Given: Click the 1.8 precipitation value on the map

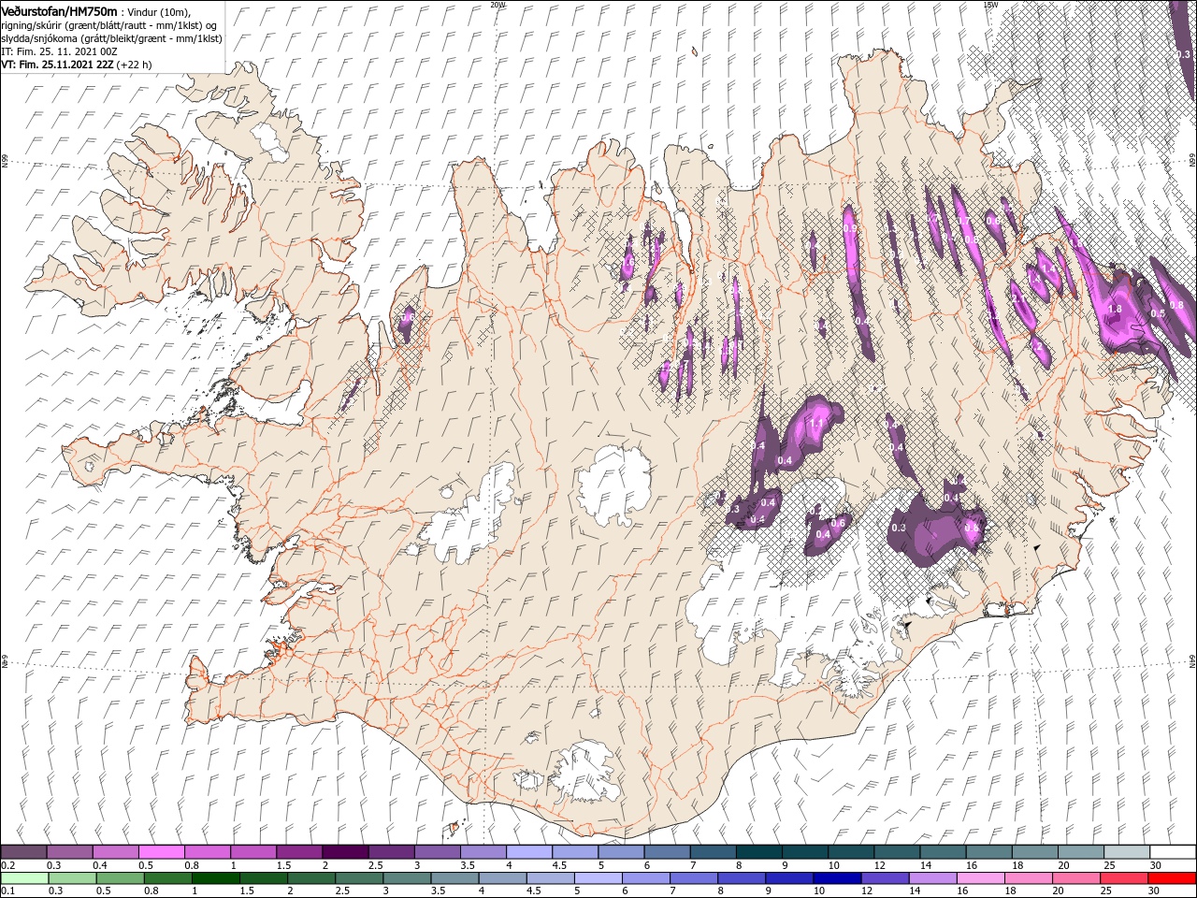Looking at the screenshot, I should (1115, 310).
